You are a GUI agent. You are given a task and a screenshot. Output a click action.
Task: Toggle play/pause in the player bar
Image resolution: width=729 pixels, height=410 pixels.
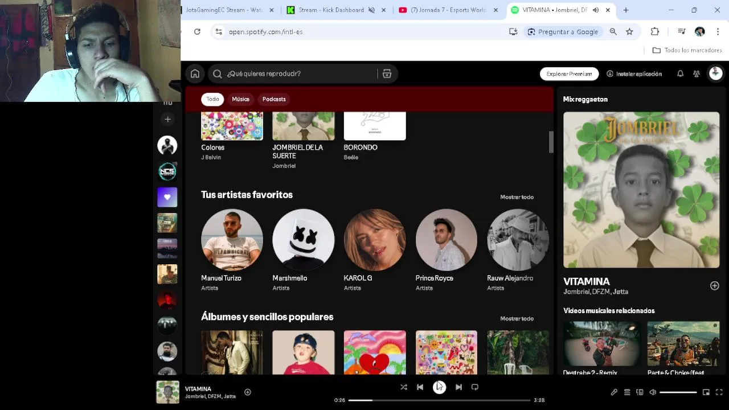click(439, 387)
